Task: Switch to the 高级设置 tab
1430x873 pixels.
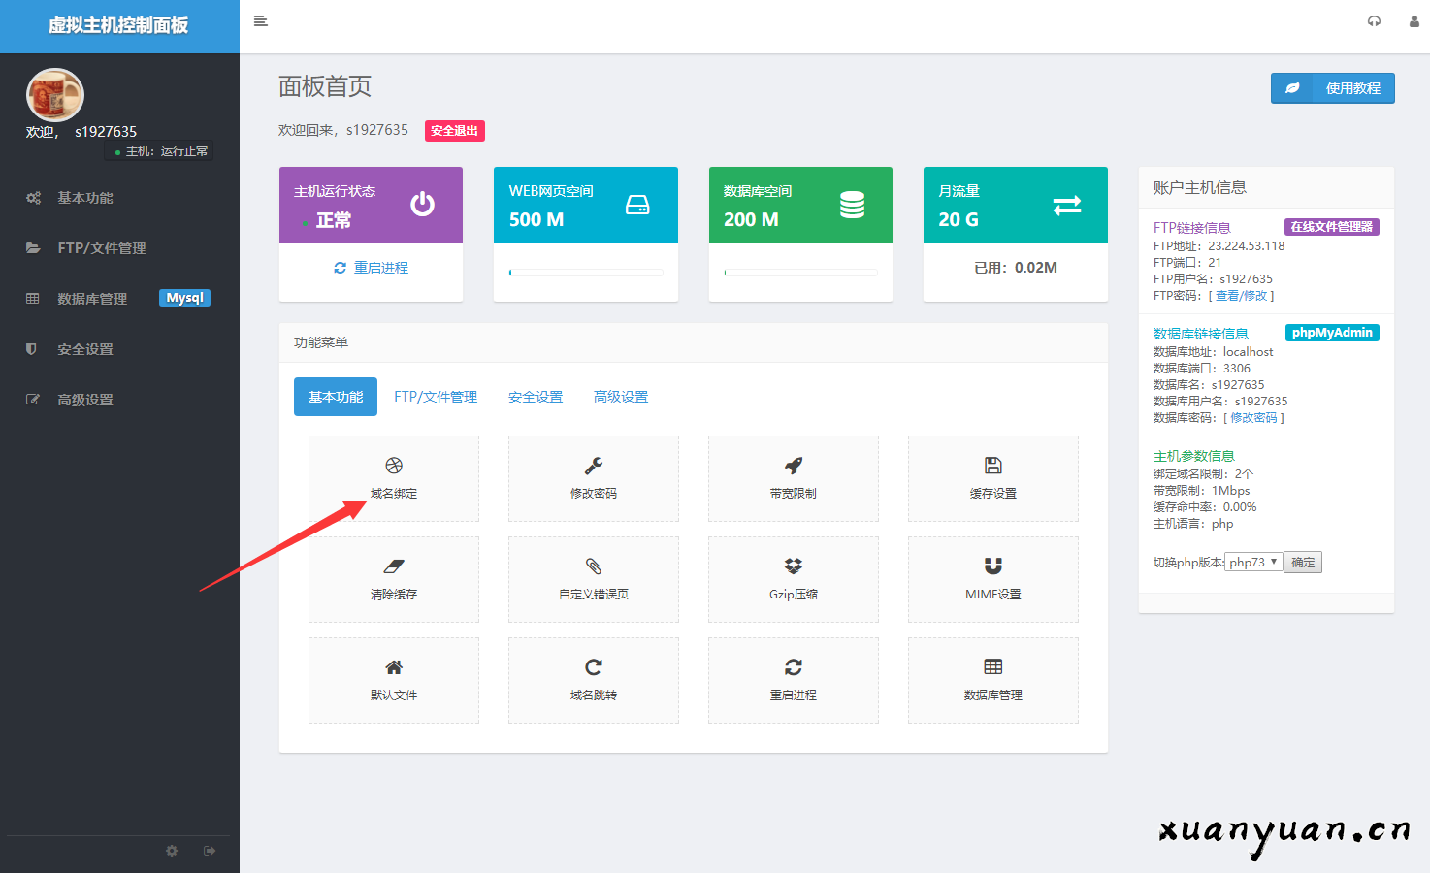Action: coord(621,396)
